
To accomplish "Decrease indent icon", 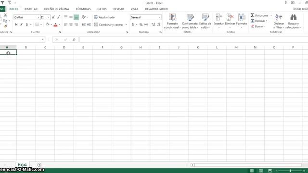I will [x=84, y=25].
